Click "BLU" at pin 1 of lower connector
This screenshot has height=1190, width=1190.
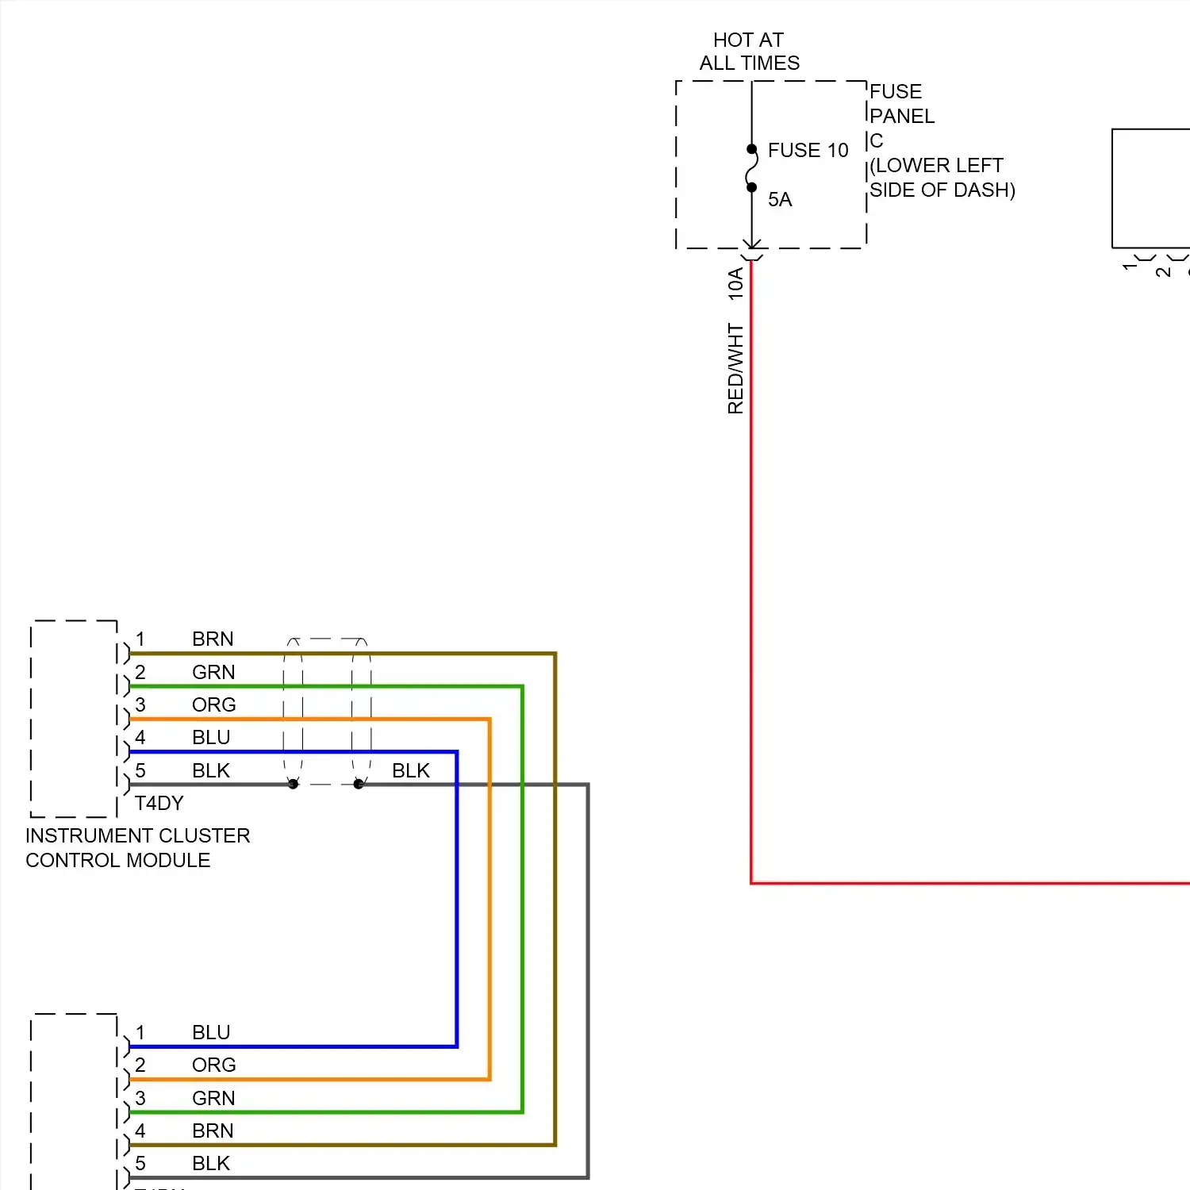coord(211,1032)
